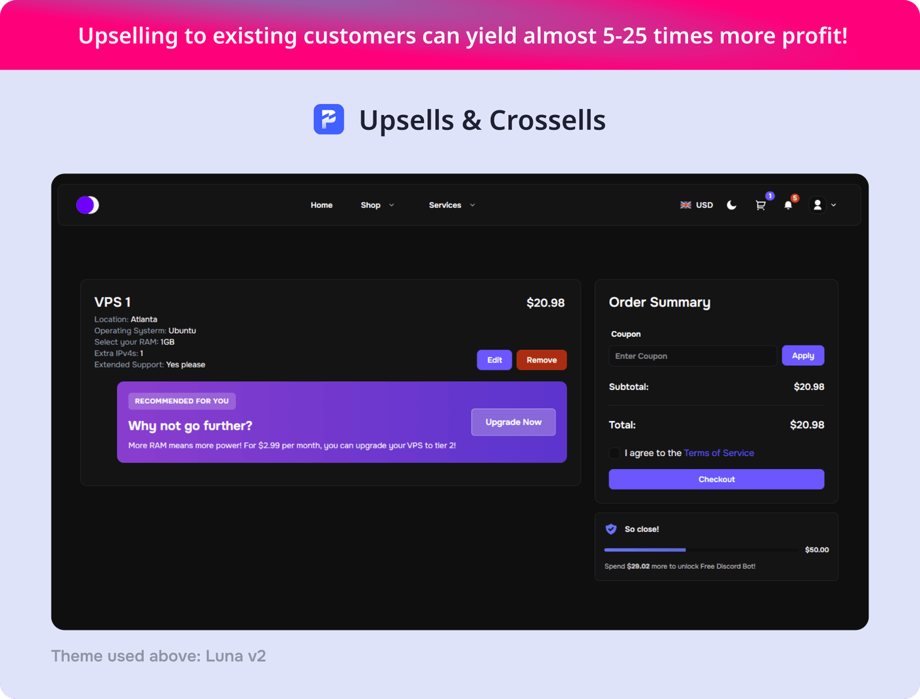
Task: Expand the Shop dropdown menu
Action: click(377, 205)
